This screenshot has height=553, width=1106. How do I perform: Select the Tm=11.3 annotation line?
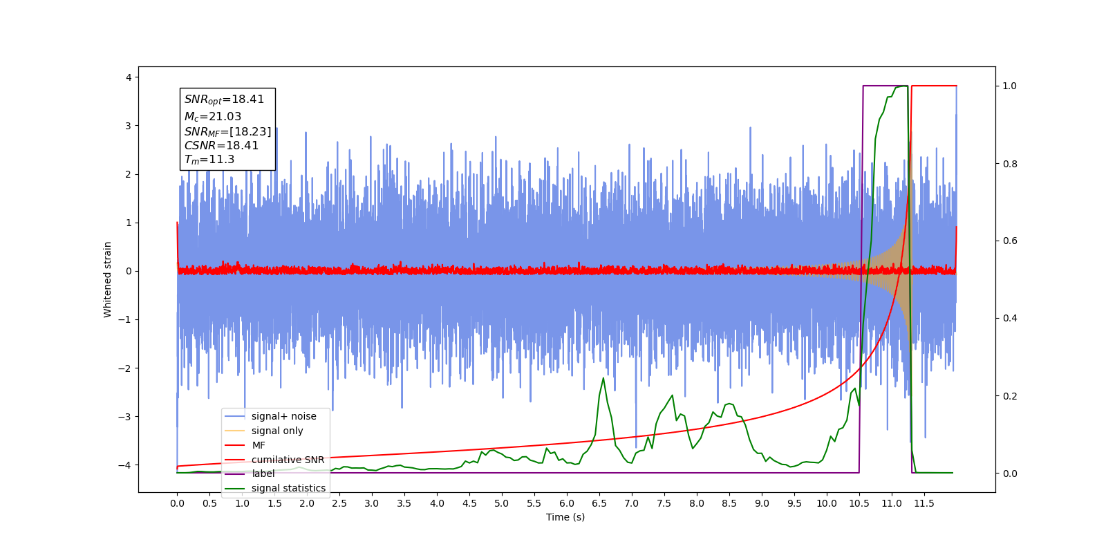[209, 160]
